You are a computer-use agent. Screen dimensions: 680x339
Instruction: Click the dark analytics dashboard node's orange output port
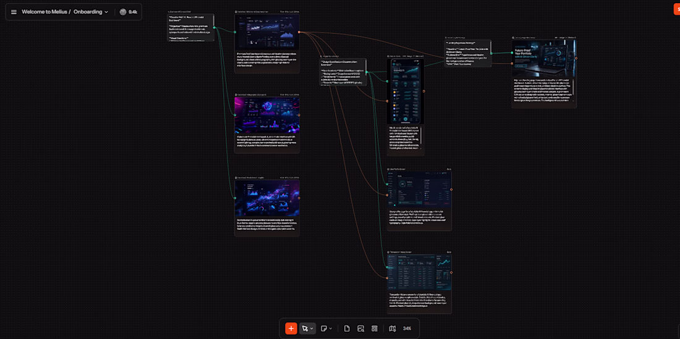(x=299, y=32)
